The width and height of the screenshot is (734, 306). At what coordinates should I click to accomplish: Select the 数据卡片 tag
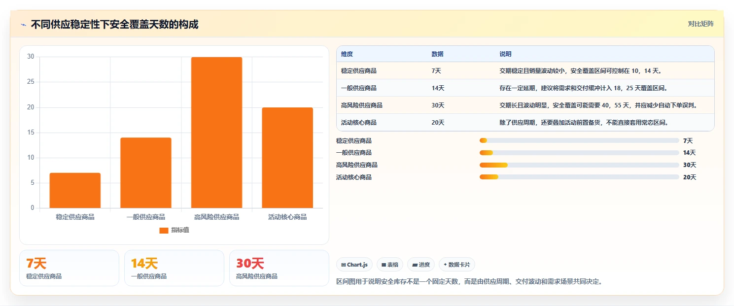[x=456, y=265]
